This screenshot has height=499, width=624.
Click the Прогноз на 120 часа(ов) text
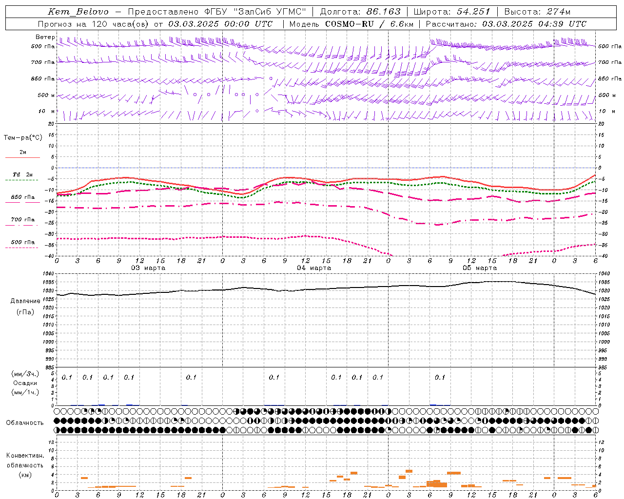[94, 24]
